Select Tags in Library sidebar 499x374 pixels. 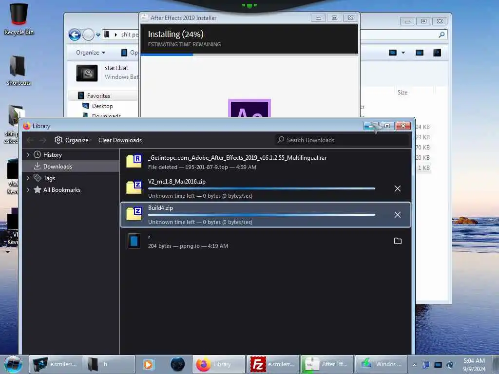tap(49, 178)
